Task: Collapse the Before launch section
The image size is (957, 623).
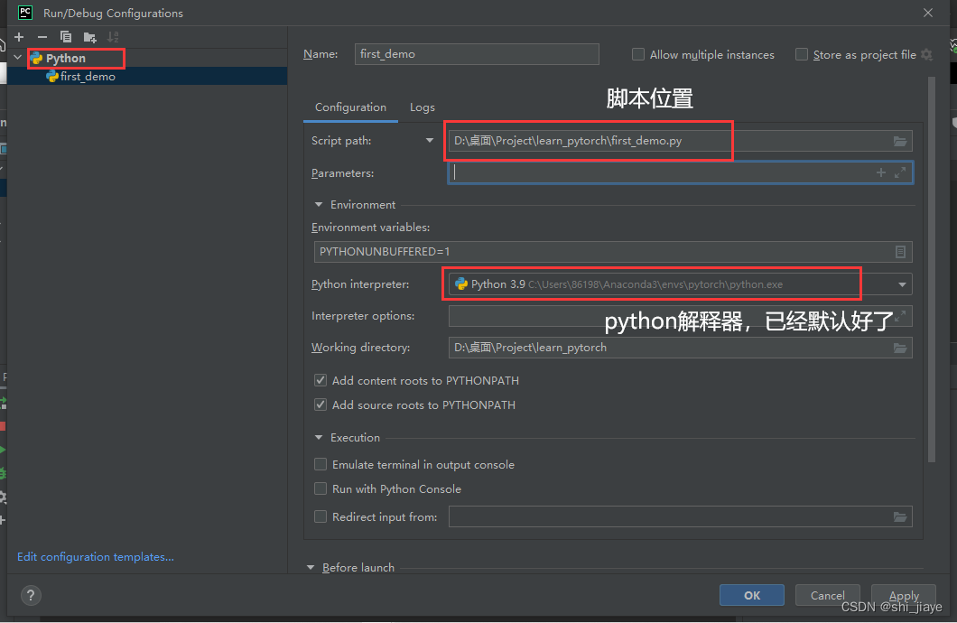Action: click(x=311, y=568)
